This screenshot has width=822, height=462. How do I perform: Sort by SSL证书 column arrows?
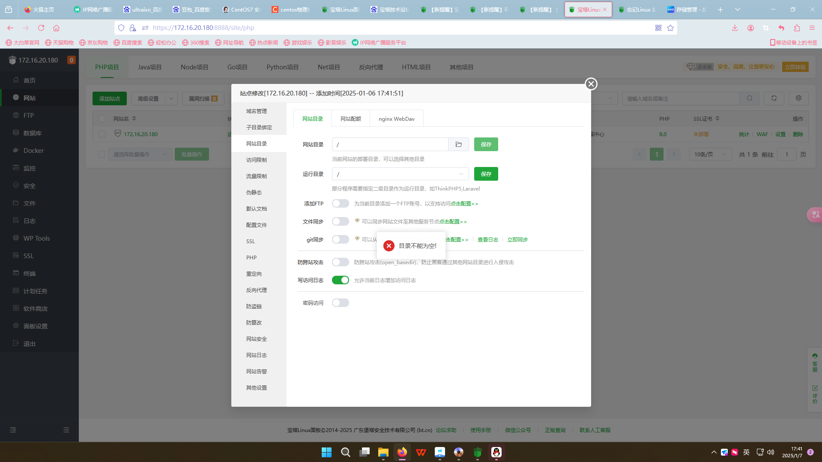[x=718, y=119]
